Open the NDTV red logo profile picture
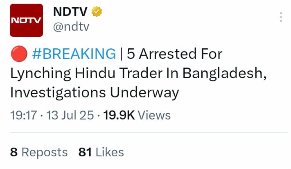The image size is (291, 169). tap(26, 20)
